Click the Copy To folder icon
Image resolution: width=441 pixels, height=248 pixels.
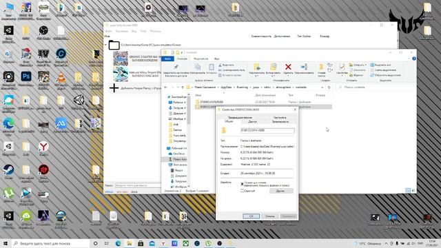pos(273,67)
